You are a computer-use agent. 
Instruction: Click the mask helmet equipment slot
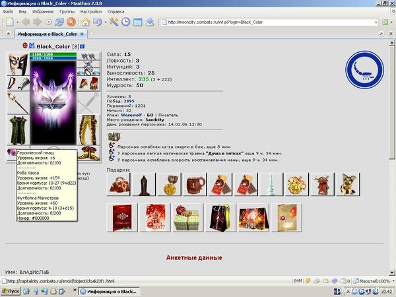coord(18,65)
